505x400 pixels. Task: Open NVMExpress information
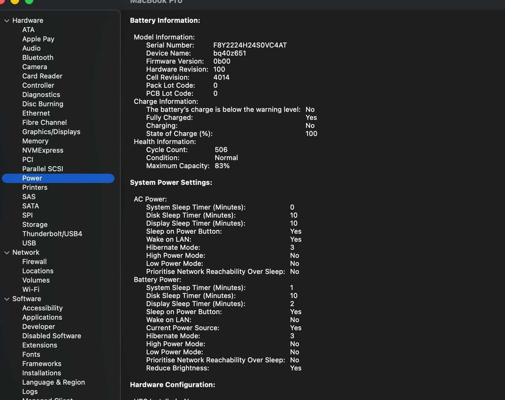tap(42, 151)
